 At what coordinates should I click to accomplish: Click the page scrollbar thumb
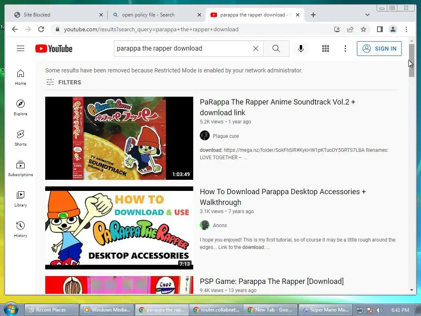tap(412, 60)
